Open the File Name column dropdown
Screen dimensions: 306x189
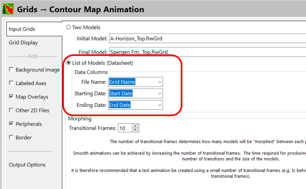point(160,82)
